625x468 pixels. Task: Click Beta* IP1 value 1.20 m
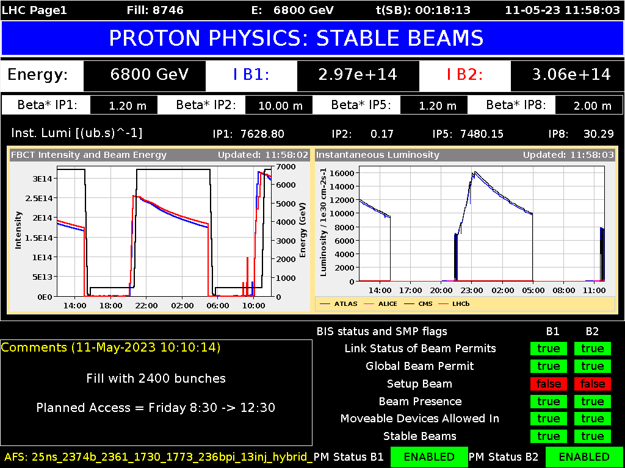click(124, 105)
